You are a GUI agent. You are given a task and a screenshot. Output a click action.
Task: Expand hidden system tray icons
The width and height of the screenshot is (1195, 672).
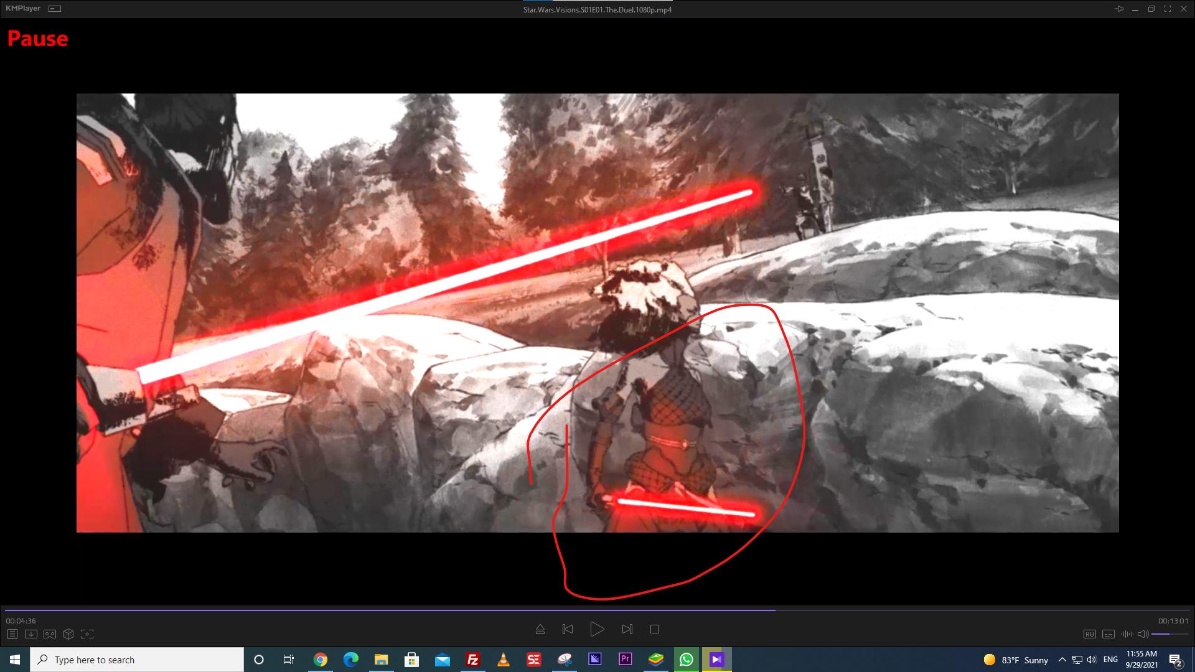pos(1062,660)
